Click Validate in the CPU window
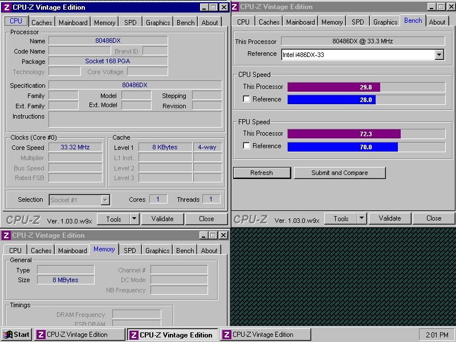The height and width of the screenshot is (342, 456). [x=162, y=219]
